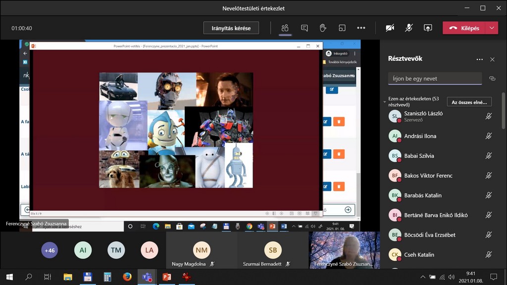This screenshot has width=507, height=285.
Task: Toggle the camera on
Action: tap(390, 28)
